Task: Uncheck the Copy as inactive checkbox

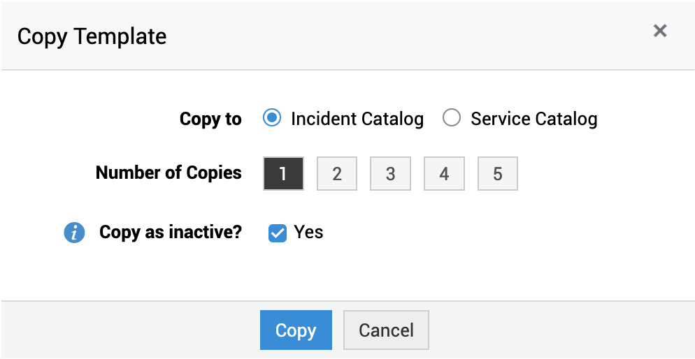Action: [x=278, y=233]
